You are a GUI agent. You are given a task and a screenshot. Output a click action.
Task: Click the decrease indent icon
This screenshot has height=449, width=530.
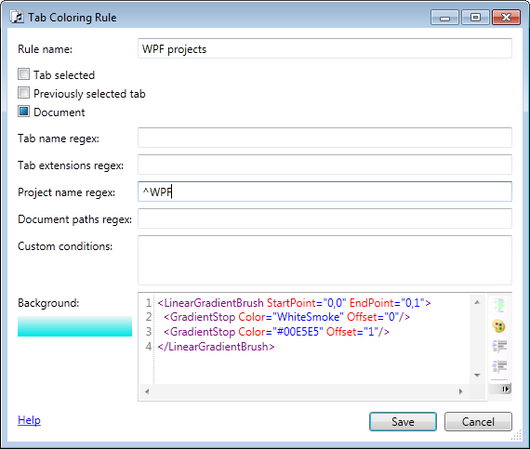499,366
